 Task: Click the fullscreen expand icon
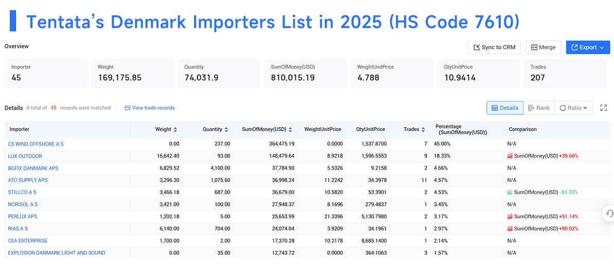(x=603, y=108)
